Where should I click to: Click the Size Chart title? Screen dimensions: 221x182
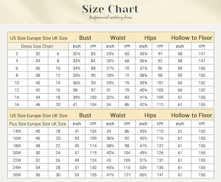click(110, 9)
